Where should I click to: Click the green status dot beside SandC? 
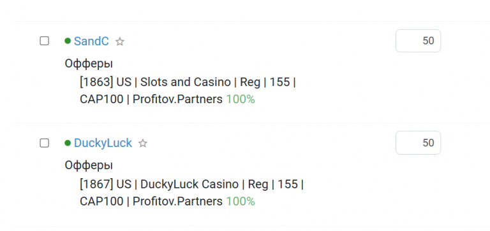click(68, 41)
